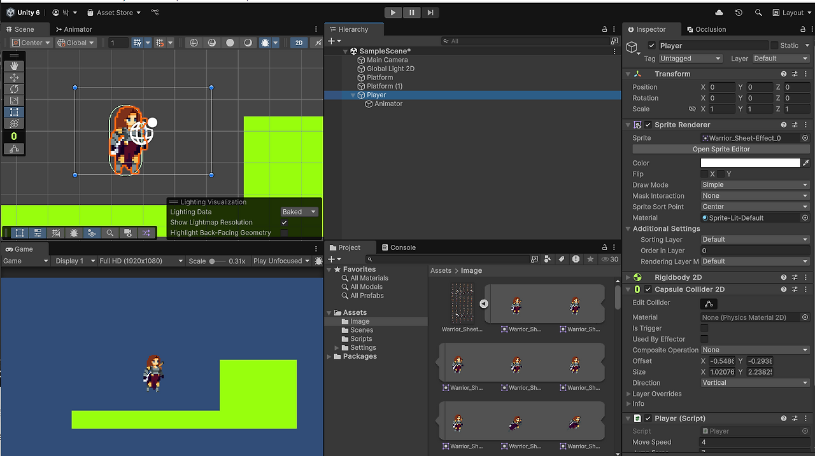
Task: Select Global Light 2D in Hierarchy
Action: pyautogui.click(x=390, y=69)
